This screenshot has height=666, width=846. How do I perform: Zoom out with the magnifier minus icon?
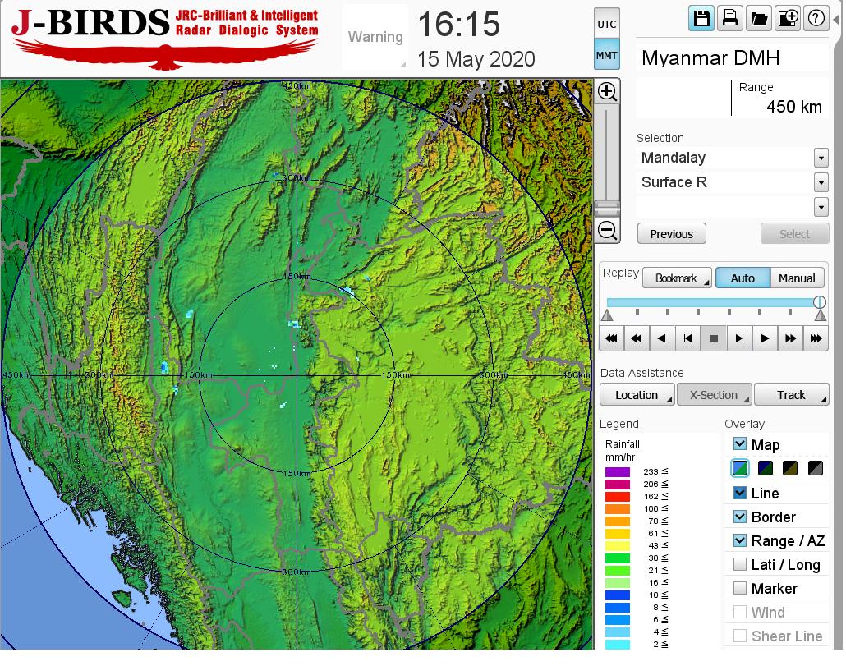(607, 231)
